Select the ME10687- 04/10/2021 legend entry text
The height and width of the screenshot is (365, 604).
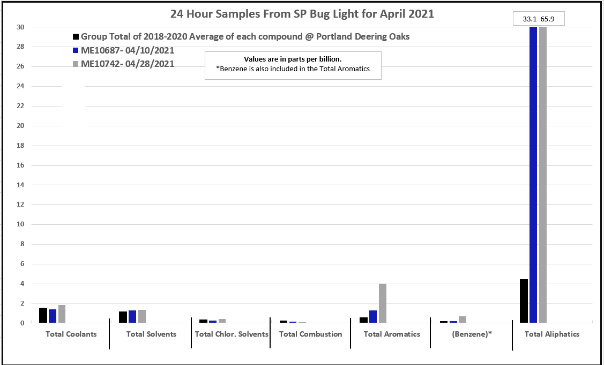(128, 50)
